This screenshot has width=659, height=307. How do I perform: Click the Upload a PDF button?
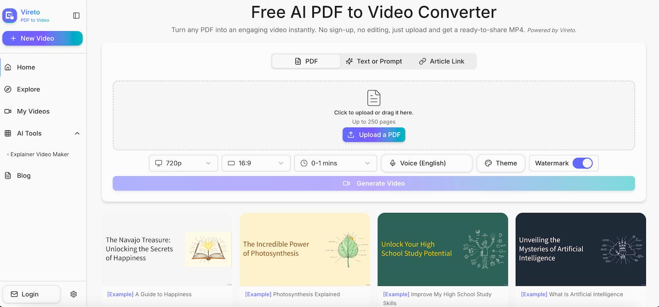coord(373,134)
